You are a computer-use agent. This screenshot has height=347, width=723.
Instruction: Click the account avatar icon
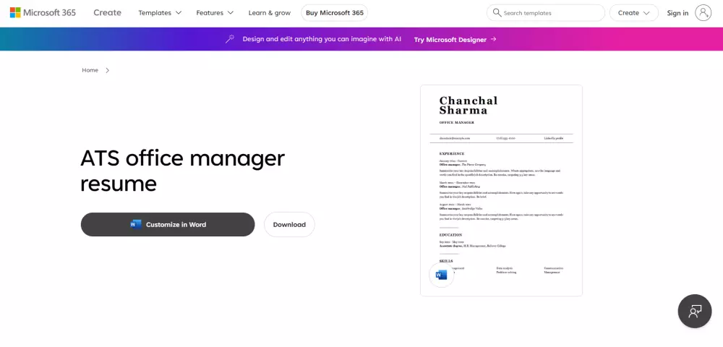coord(703,13)
